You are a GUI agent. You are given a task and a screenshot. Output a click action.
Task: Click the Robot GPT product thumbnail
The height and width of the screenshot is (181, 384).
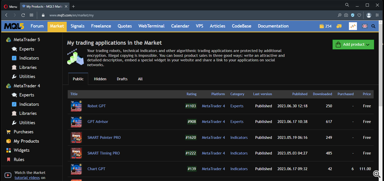(x=76, y=106)
